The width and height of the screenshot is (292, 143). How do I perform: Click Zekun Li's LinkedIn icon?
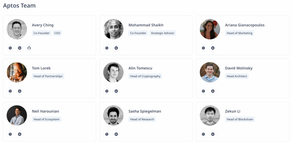pos(213,134)
